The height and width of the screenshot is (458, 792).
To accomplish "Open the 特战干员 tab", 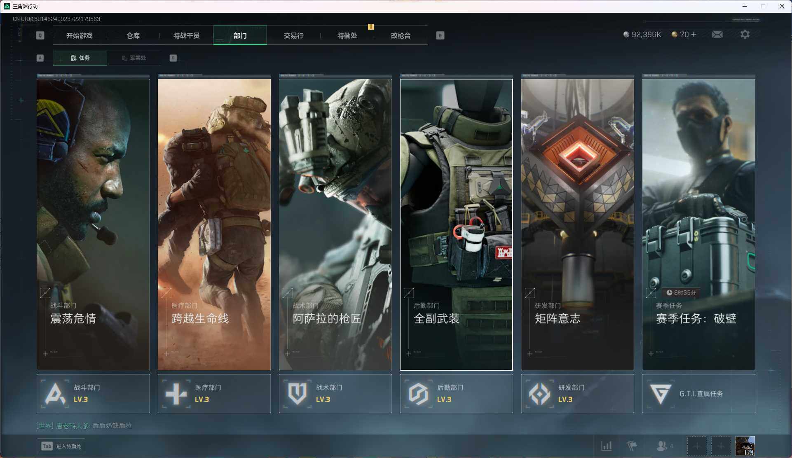I will pyautogui.click(x=186, y=35).
